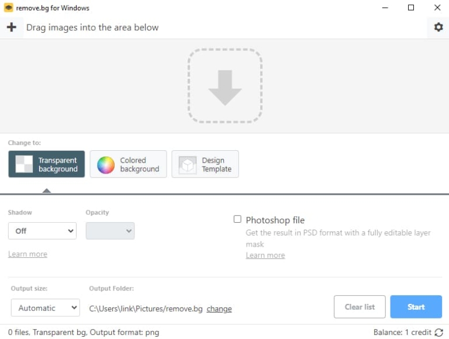The height and width of the screenshot is (339, 449).
Task: Click the Clear list button
Action: point(359,307)
